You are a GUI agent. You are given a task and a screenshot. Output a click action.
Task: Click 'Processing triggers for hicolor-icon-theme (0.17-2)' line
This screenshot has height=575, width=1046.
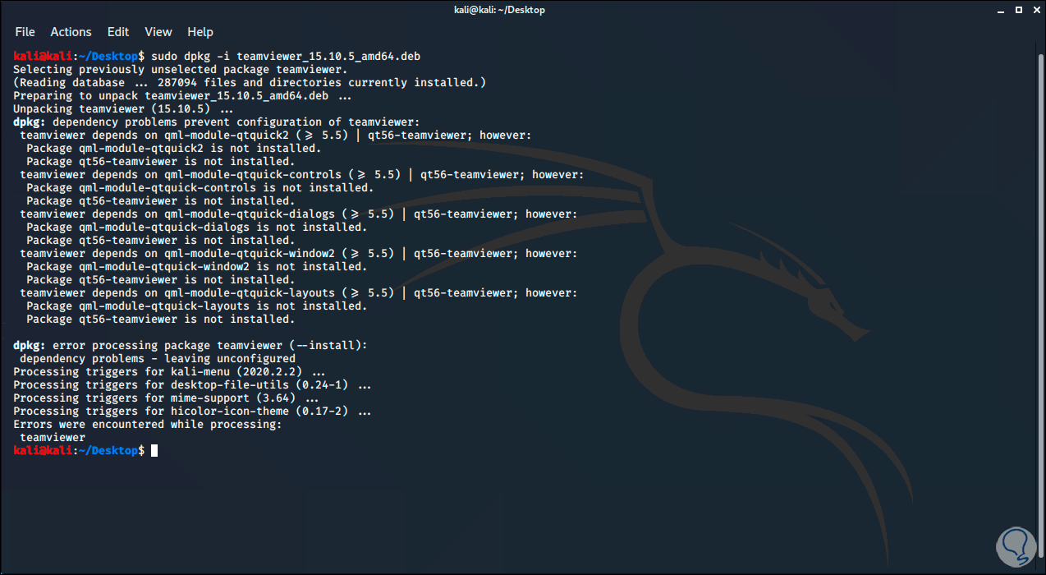tap(192, 411)
